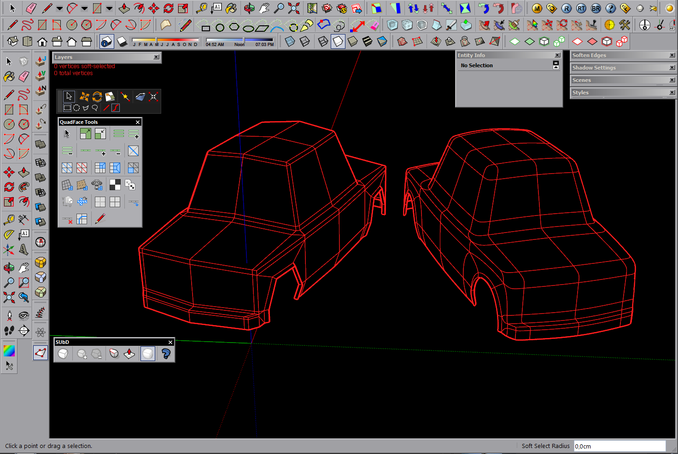The height and width of the screenshot is (454, 678).
Task: Toggle Entity Info details button
Action: pos(556,65)
